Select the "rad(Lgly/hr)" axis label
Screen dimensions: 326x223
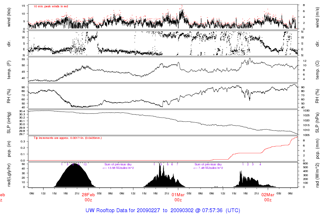tap(9, 175)
